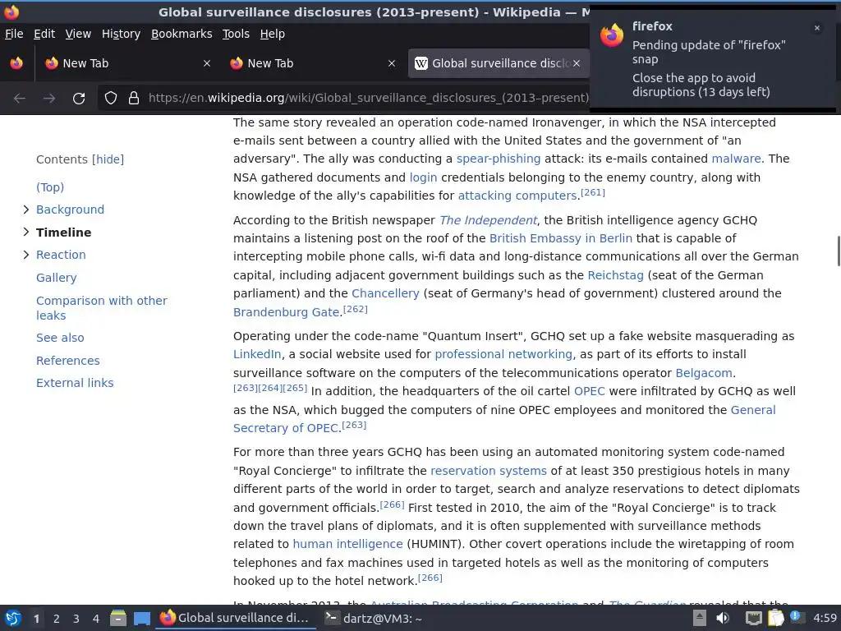Open the View menu
Screen dimensions: 841x631
pos(78,34)
